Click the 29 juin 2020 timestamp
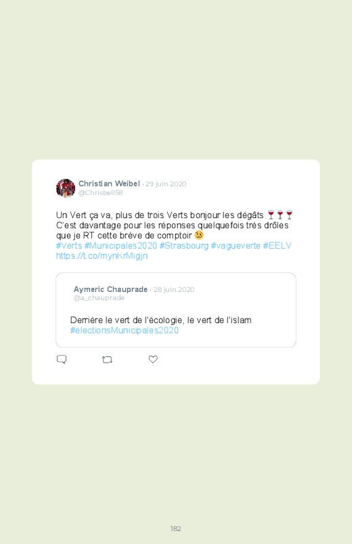The image size is (352, 544). [166, 184]
